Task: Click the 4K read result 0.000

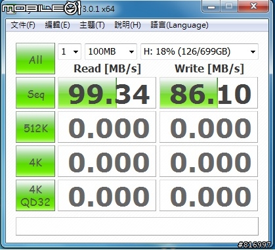Action: (x=107, y=161)
